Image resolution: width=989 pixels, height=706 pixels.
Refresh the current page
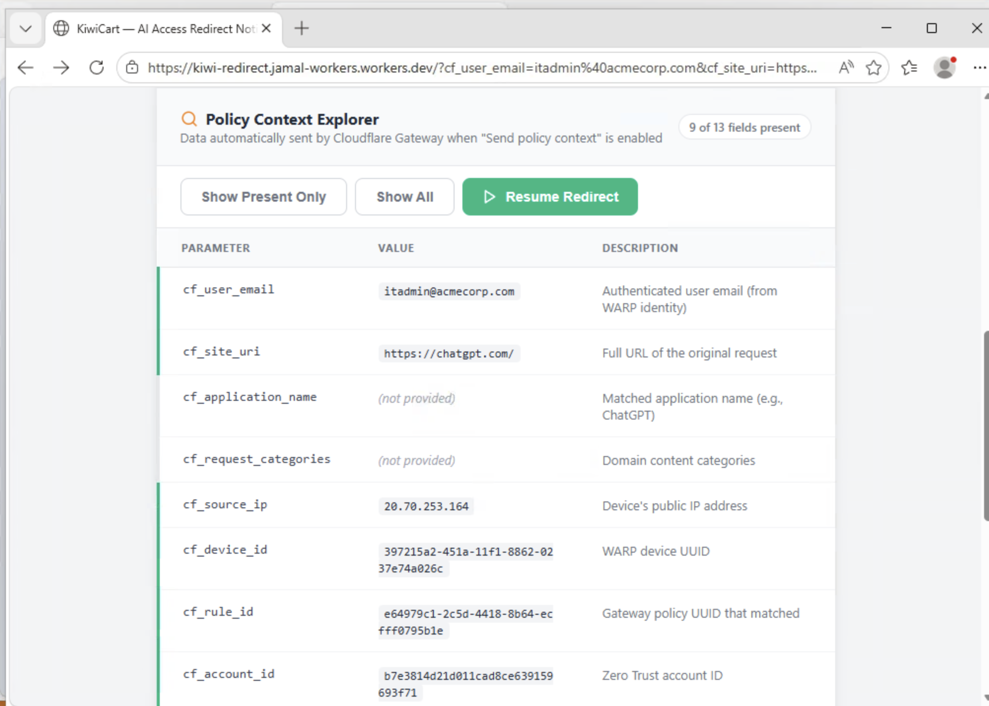point(97,68)
